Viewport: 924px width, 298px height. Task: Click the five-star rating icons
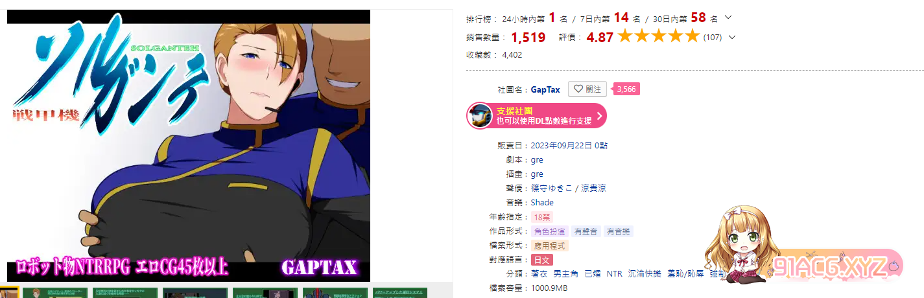click(659, 36)
